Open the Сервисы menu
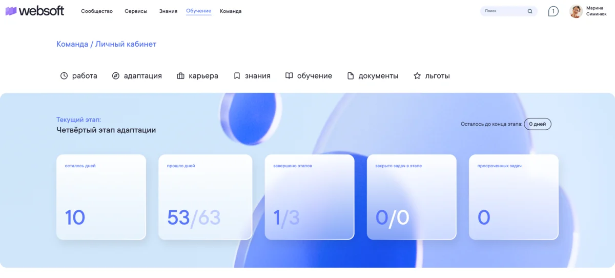The image size is (615, 278). click(x=136, y=11)
